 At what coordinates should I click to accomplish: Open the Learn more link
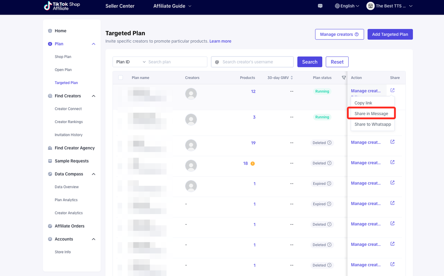[220, 41]
